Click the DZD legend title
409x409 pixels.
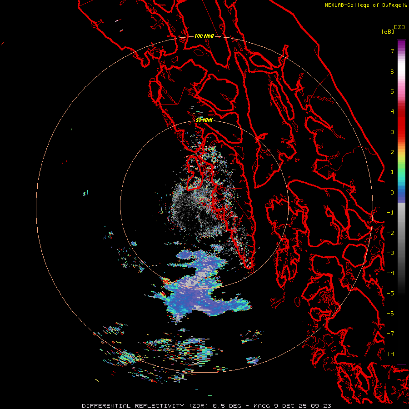click(399, 27)
